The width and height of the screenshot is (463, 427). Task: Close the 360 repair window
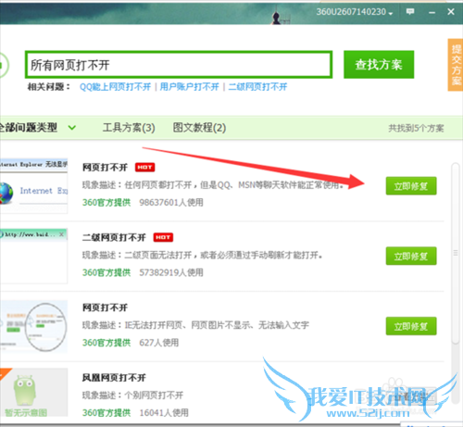tap(451, 12)
